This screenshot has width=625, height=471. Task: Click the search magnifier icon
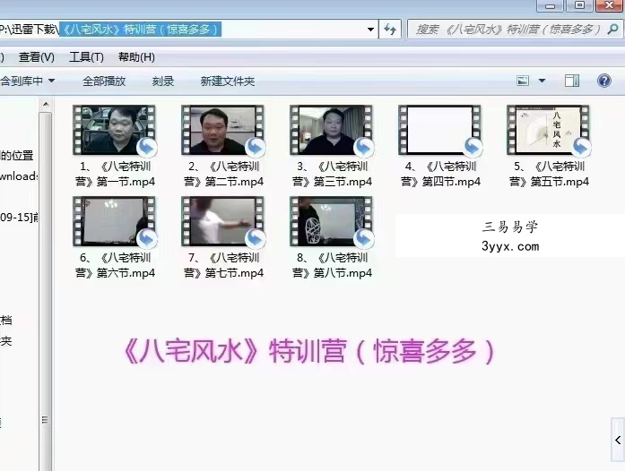tap(613, 29)
